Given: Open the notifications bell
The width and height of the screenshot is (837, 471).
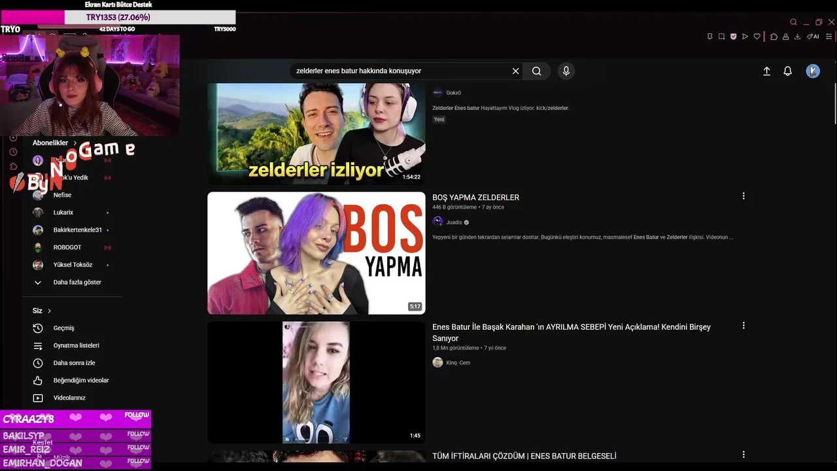Looking at the screenshot, I should pos(788,71).
